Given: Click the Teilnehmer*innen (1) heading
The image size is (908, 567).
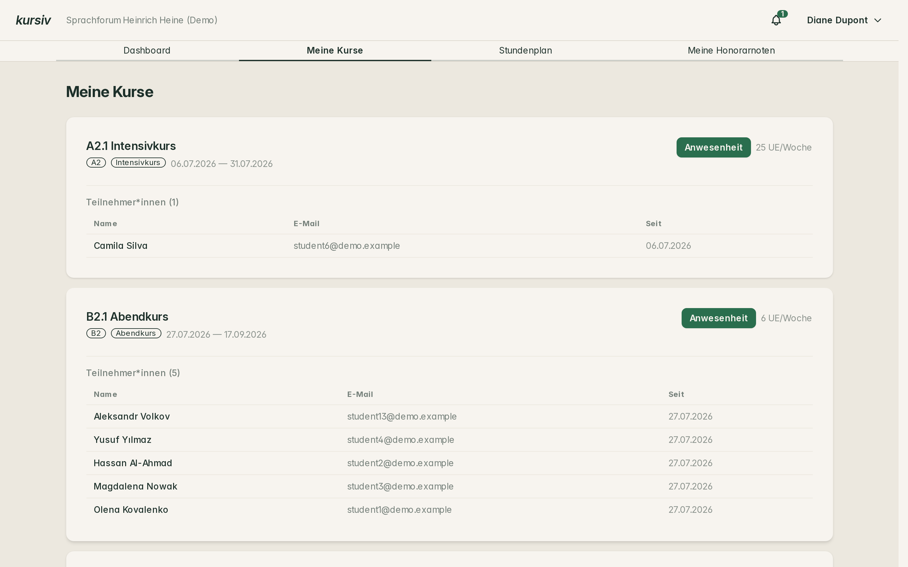Looking at the screenshot, I should pos(132,203).
